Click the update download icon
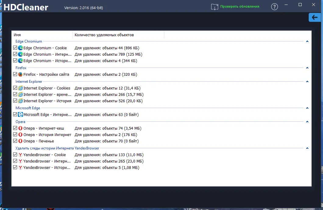Screen dimensions: 323x210 click(x=215, y=7)
